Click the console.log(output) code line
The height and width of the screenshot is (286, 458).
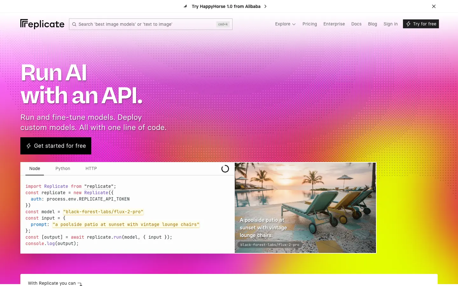52,243
